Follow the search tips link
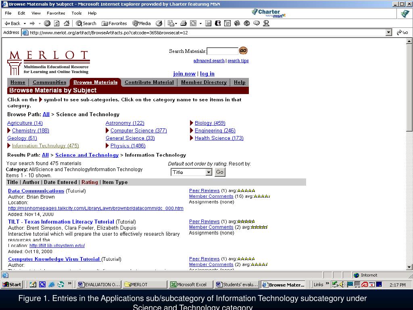 pyautogui.click(x=238, y=61)
